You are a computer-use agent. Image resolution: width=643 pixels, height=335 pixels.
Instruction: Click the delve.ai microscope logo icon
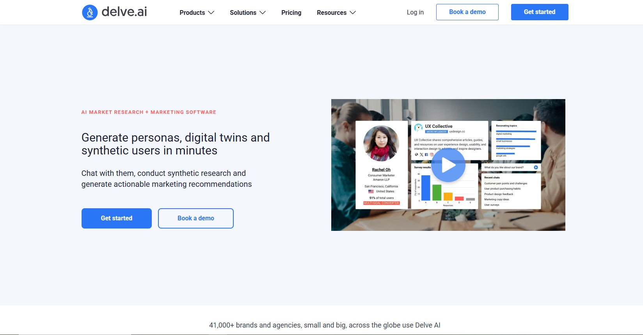(x=90, y=12)
